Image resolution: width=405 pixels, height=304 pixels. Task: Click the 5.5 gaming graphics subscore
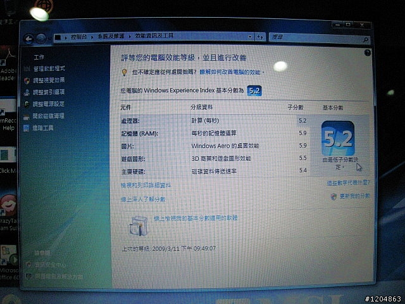pos(302,158)
